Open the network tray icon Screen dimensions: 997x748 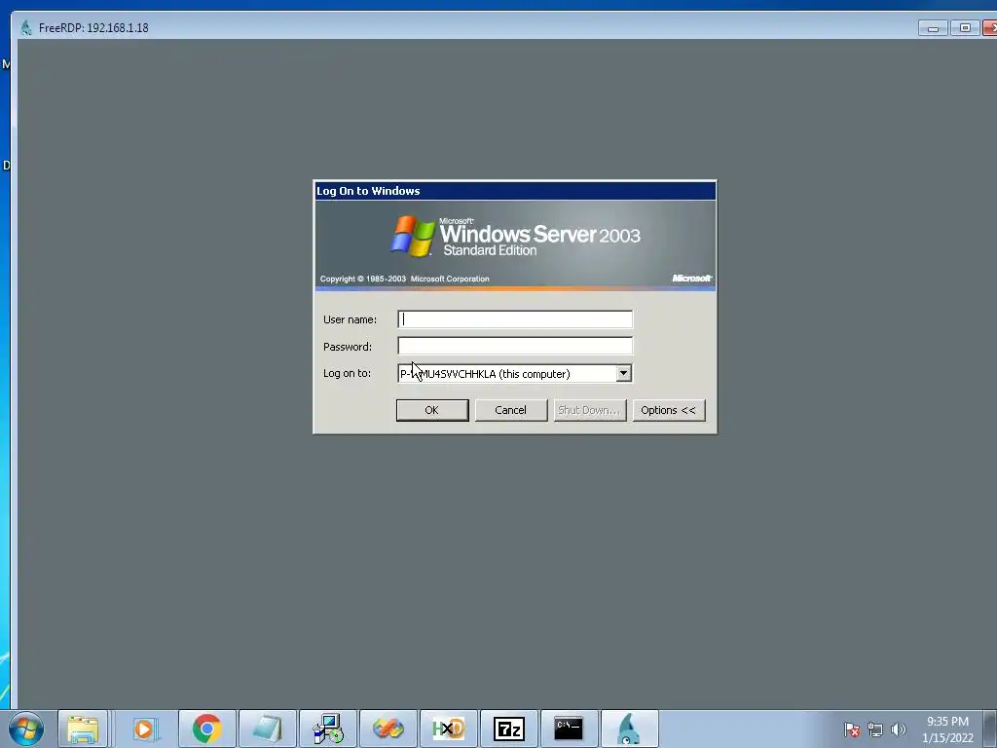pyautogui.click(x=875, y=729)
